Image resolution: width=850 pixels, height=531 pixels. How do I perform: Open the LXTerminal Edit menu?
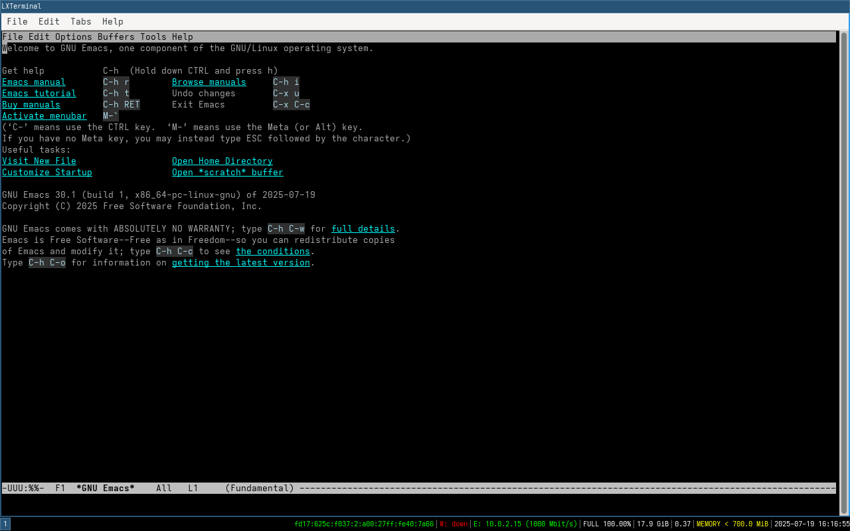pyautogui.click(x=49, y=22)
